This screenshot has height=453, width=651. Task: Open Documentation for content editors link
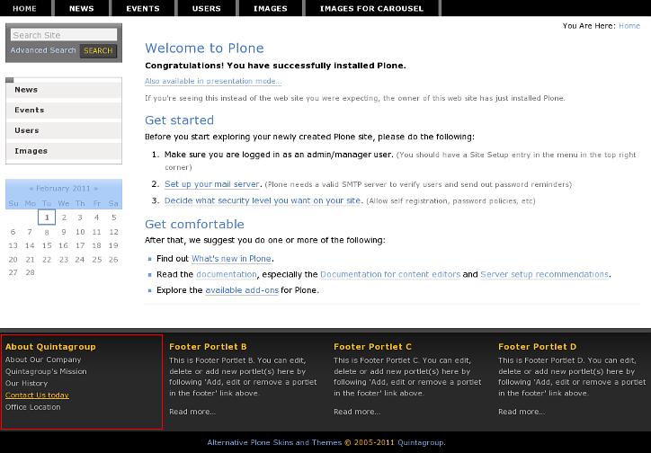390,274
